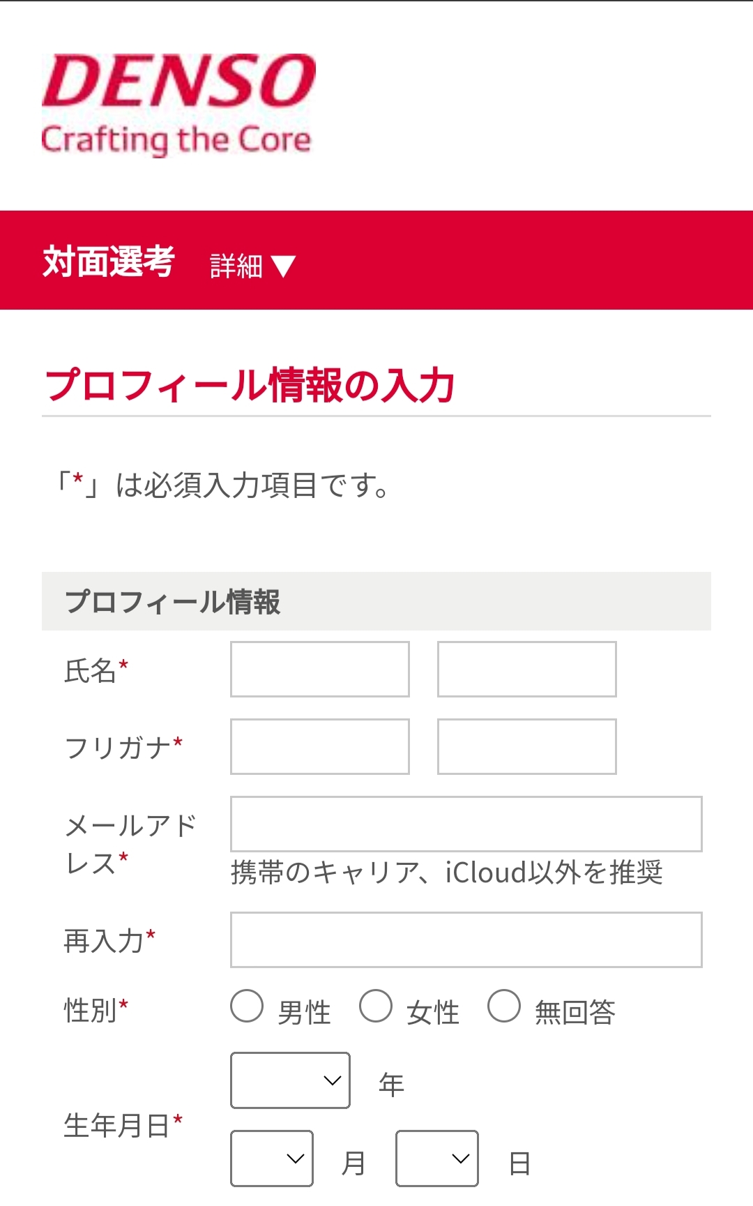The image size is (753, 1206).
Task: Click the プロフィール情報の入力 page heading
Action: 250,385
